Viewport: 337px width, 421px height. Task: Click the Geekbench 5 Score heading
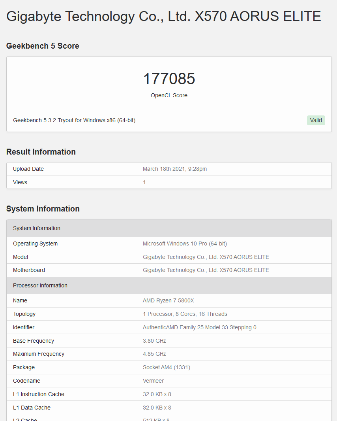click(x=43, y=46)
